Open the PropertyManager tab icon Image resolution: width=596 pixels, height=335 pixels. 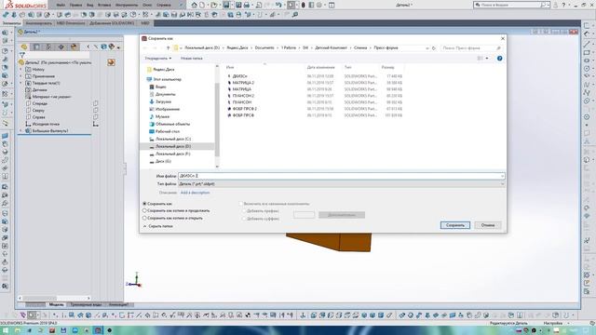(x=36, y=47)
